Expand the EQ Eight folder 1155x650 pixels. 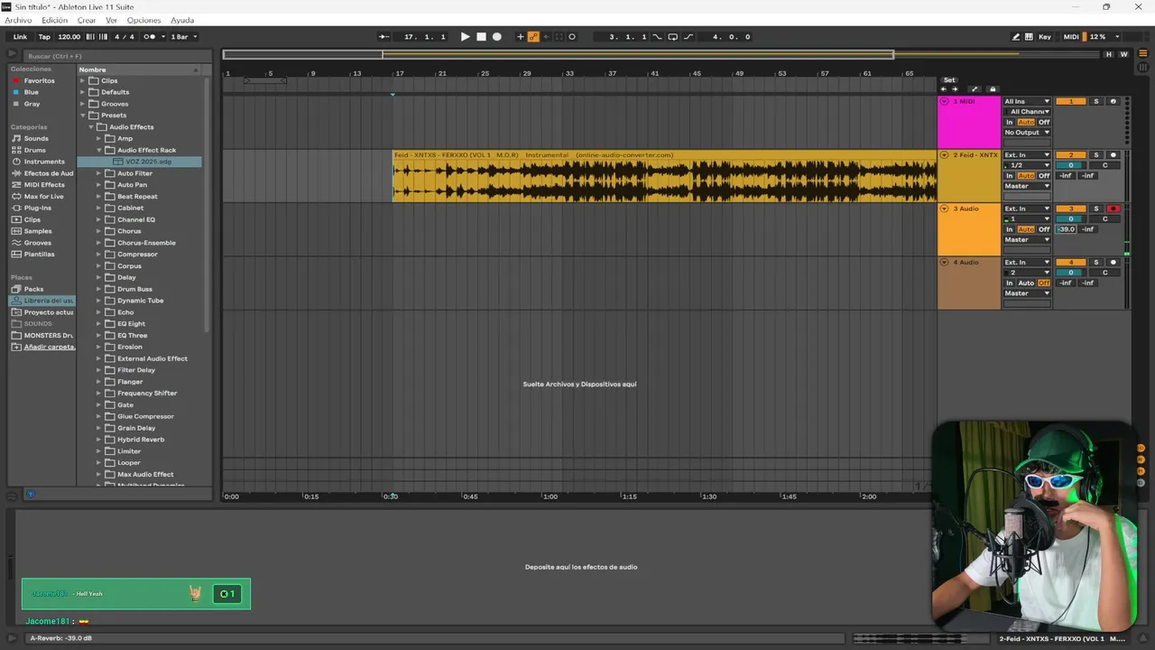point(99,323)
